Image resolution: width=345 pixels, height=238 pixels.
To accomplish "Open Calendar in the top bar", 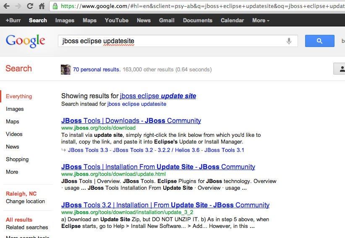I will pos(233,20).
